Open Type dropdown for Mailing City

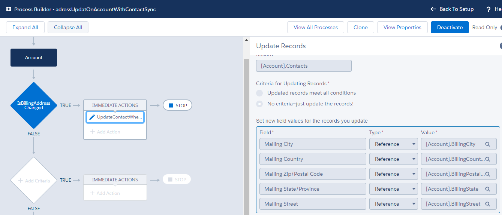click(393, 144)
